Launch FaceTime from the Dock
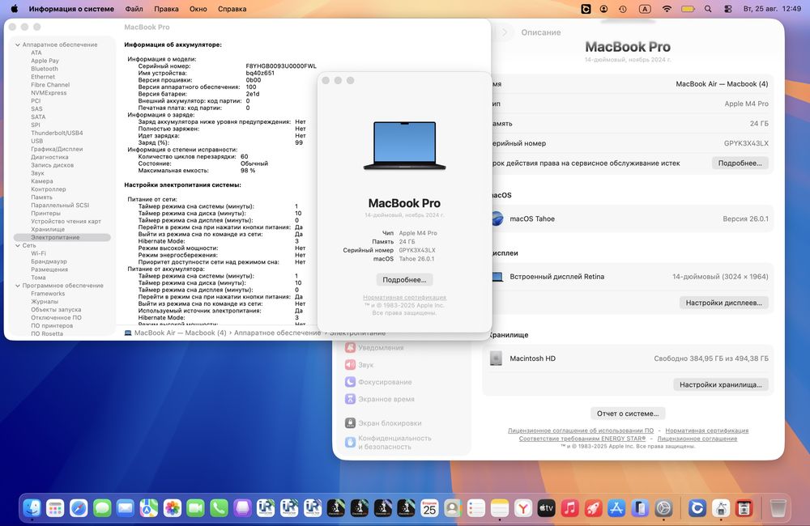810x526 pixels. [x=195, y=508]
